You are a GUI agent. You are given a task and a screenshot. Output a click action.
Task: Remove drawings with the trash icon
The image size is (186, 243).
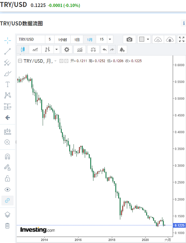(7, 226)
